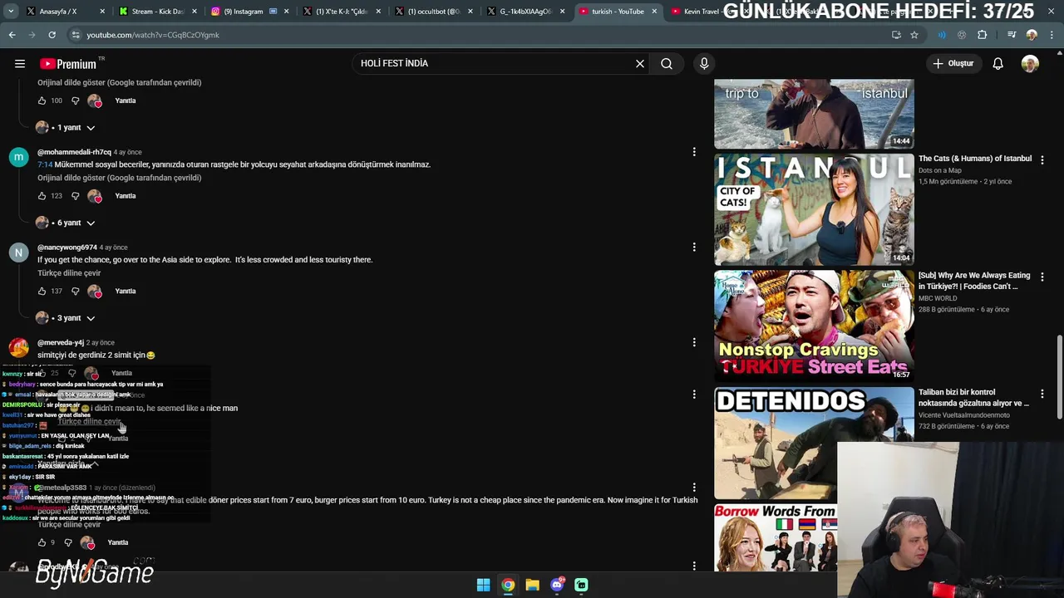Open the Windows Start menu
The height and width of the screenshot is (598, 1064).
click(483, 585)
